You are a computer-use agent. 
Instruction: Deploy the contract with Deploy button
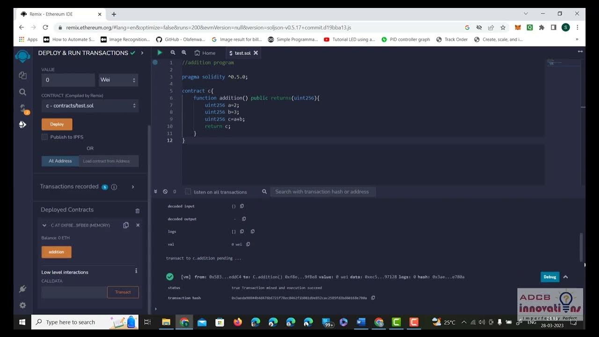(x=57, y=124)
